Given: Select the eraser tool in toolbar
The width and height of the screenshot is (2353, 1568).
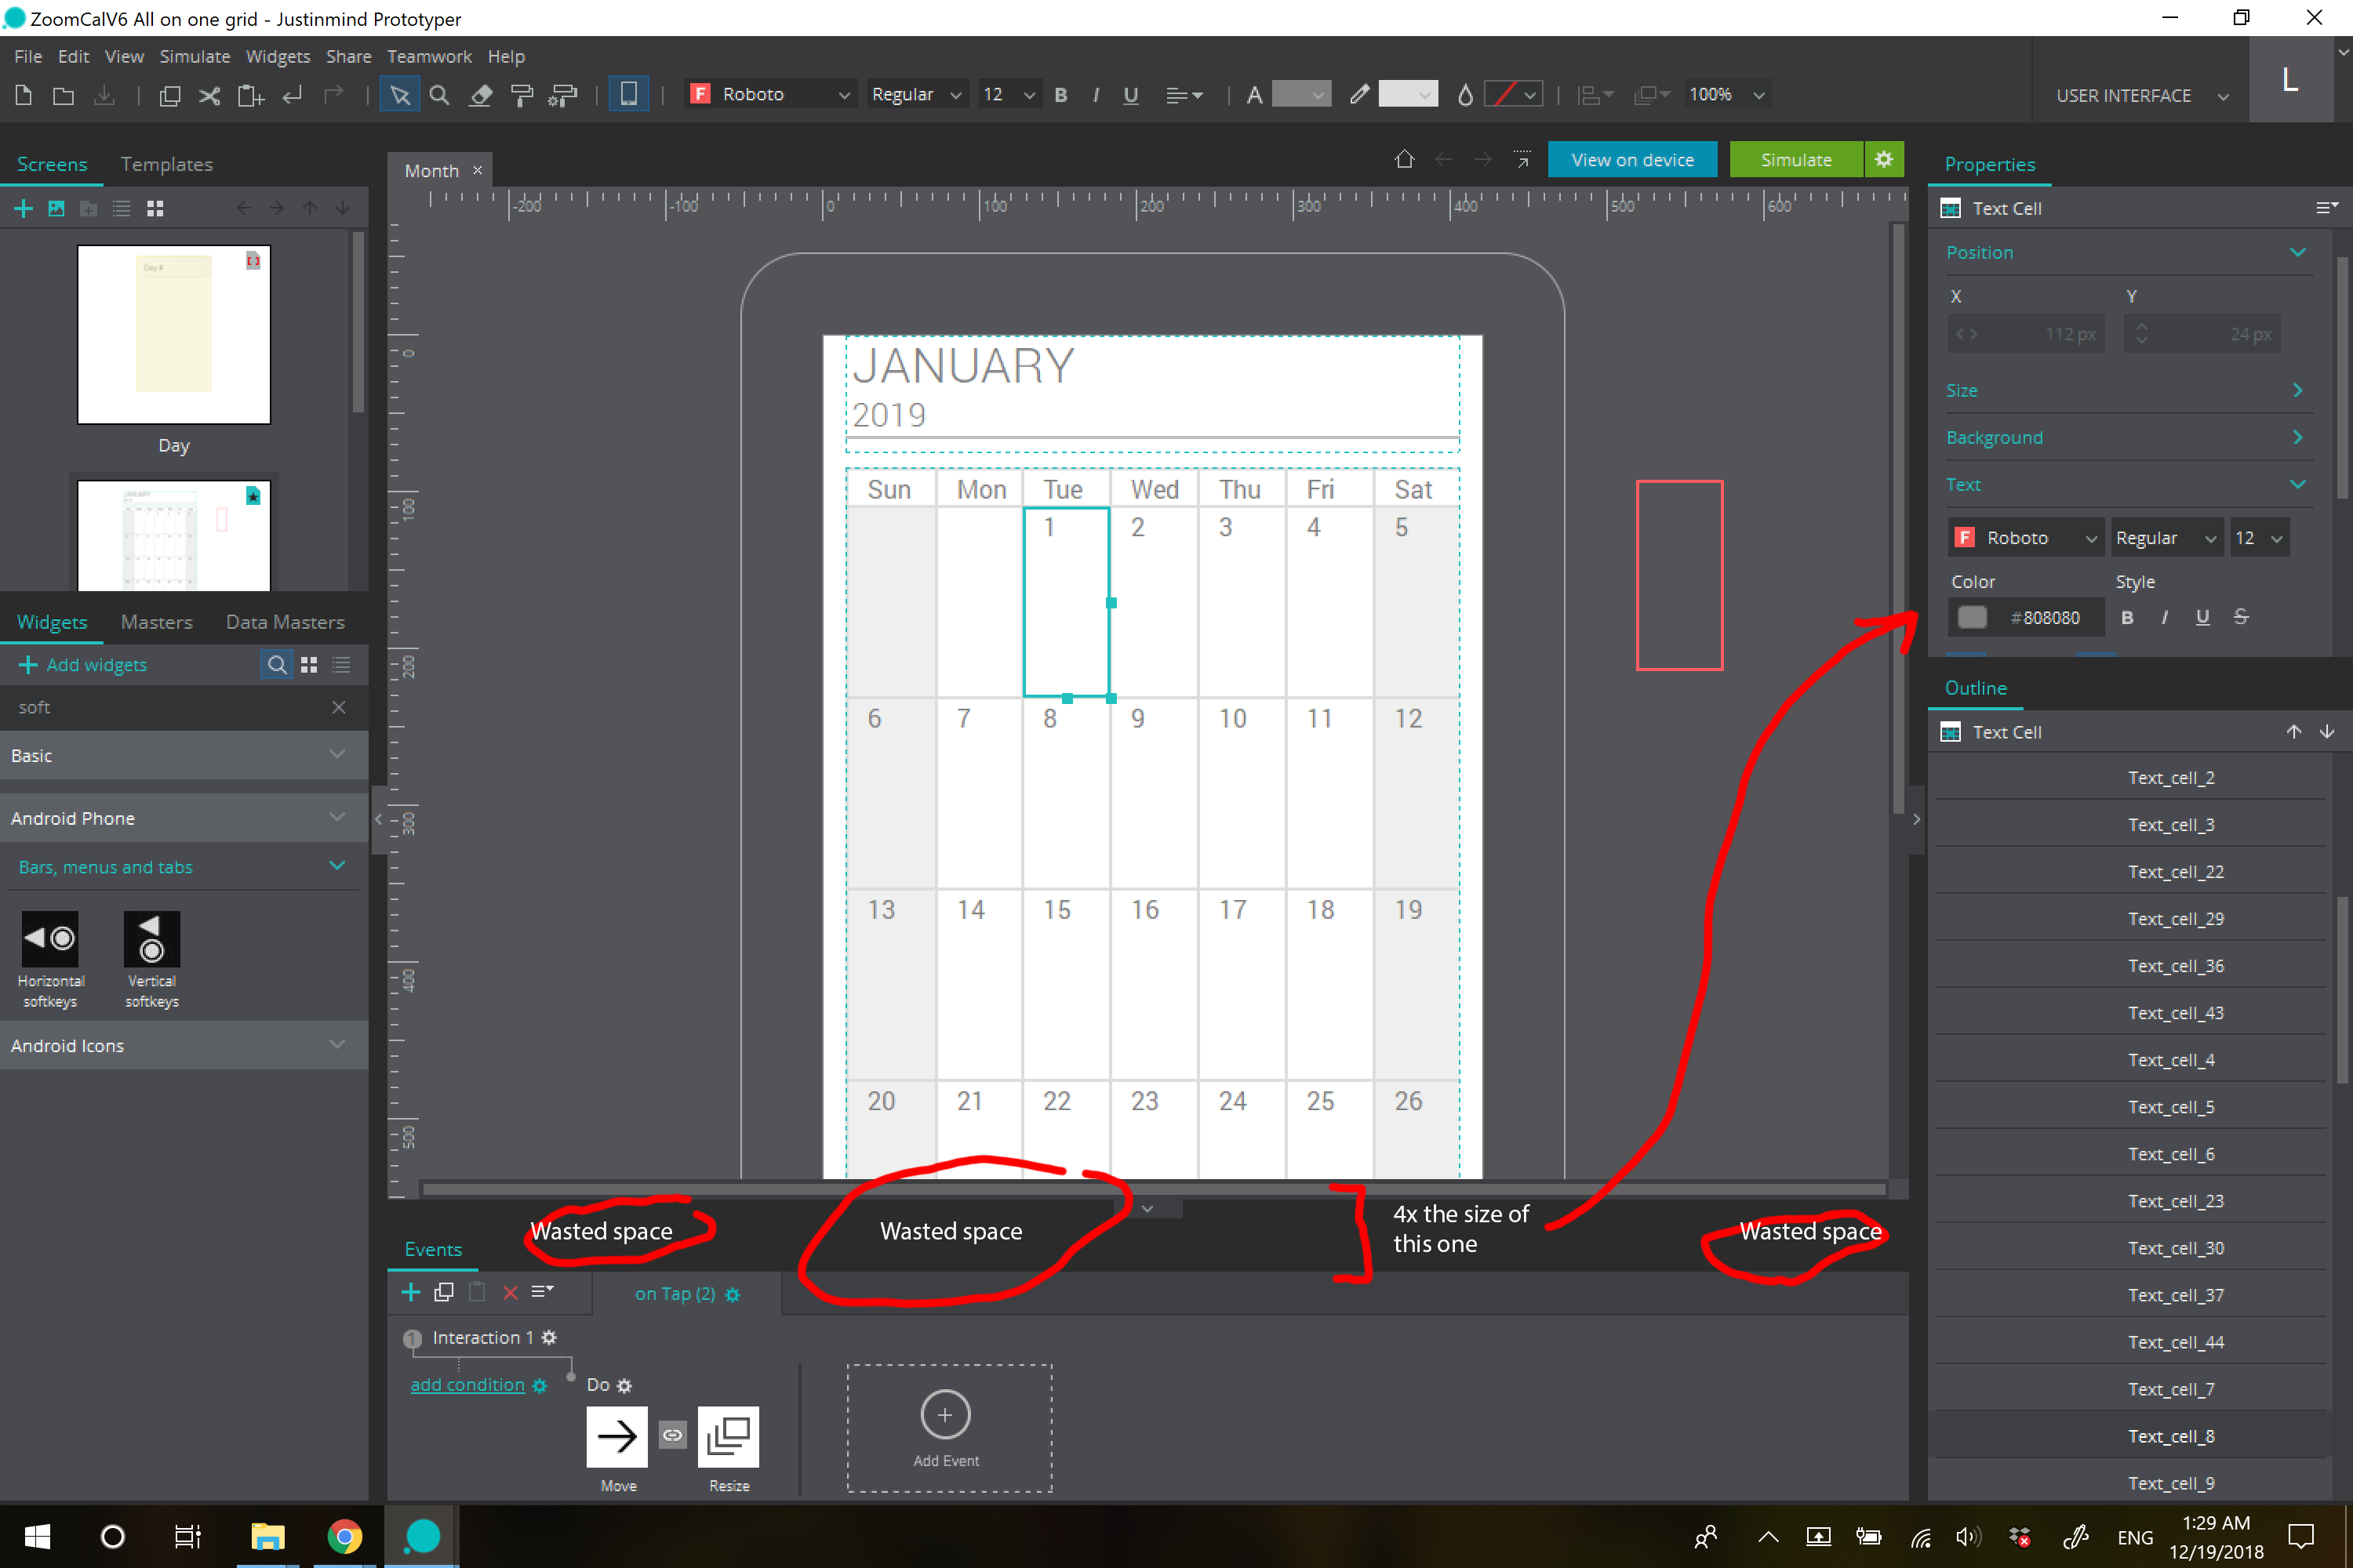Looking at the screenshot, I should (x=482, y=95).
